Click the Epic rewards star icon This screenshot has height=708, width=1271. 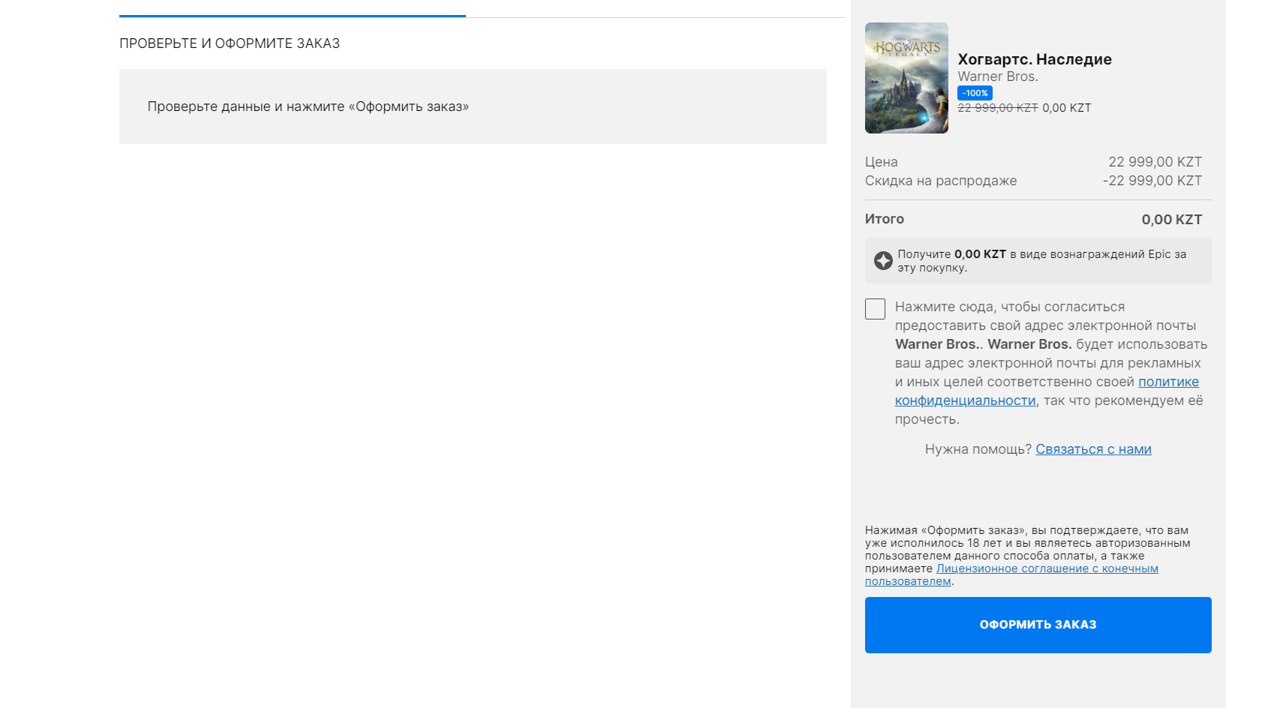tap(883, 260)
